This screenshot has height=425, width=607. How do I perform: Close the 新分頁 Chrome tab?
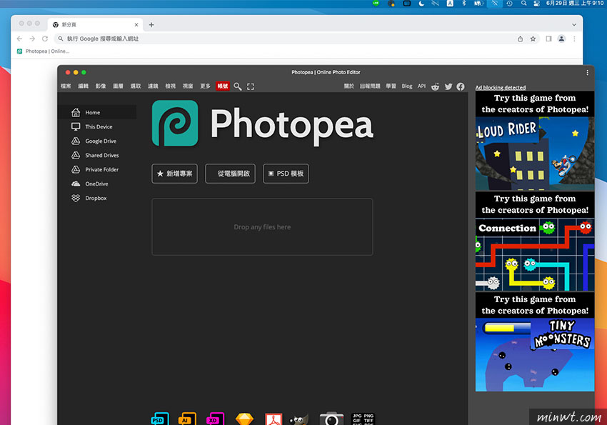(x=136, y=25)
